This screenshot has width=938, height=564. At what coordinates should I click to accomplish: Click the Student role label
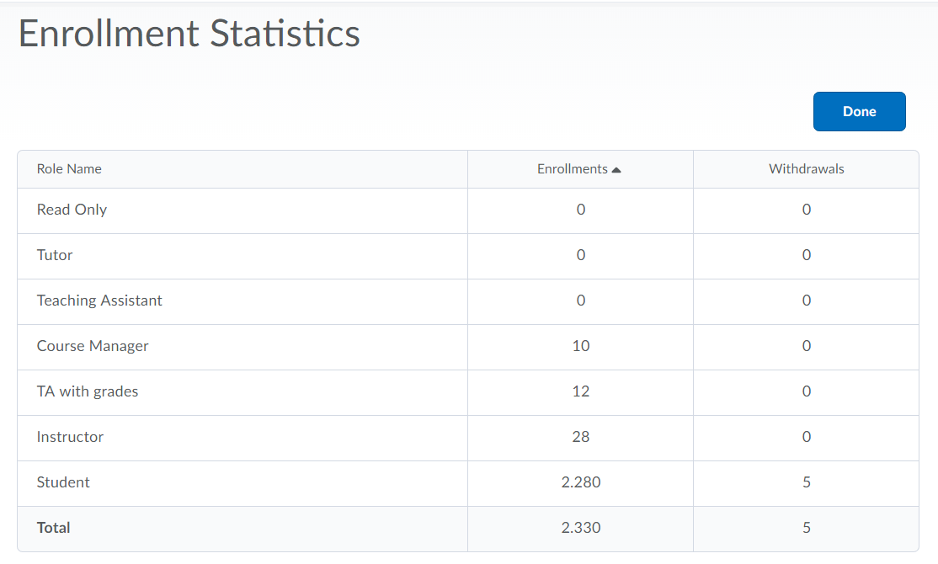[x=63, y=482]
